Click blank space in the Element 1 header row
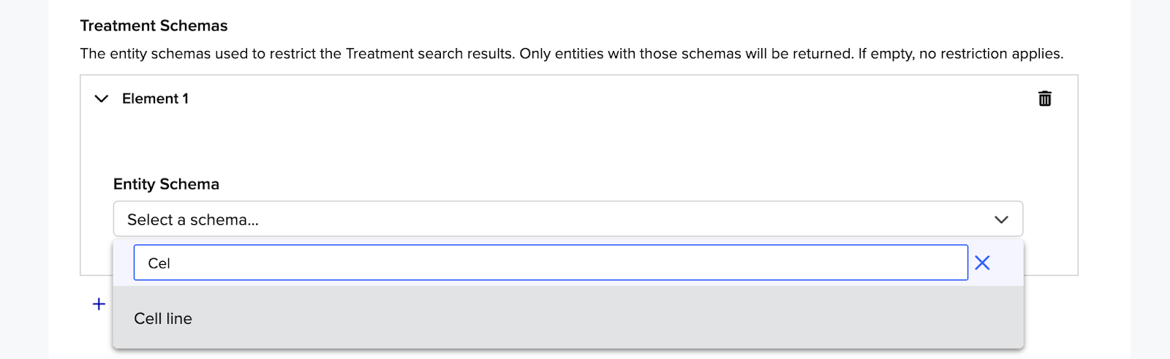 tap(585, 99)
